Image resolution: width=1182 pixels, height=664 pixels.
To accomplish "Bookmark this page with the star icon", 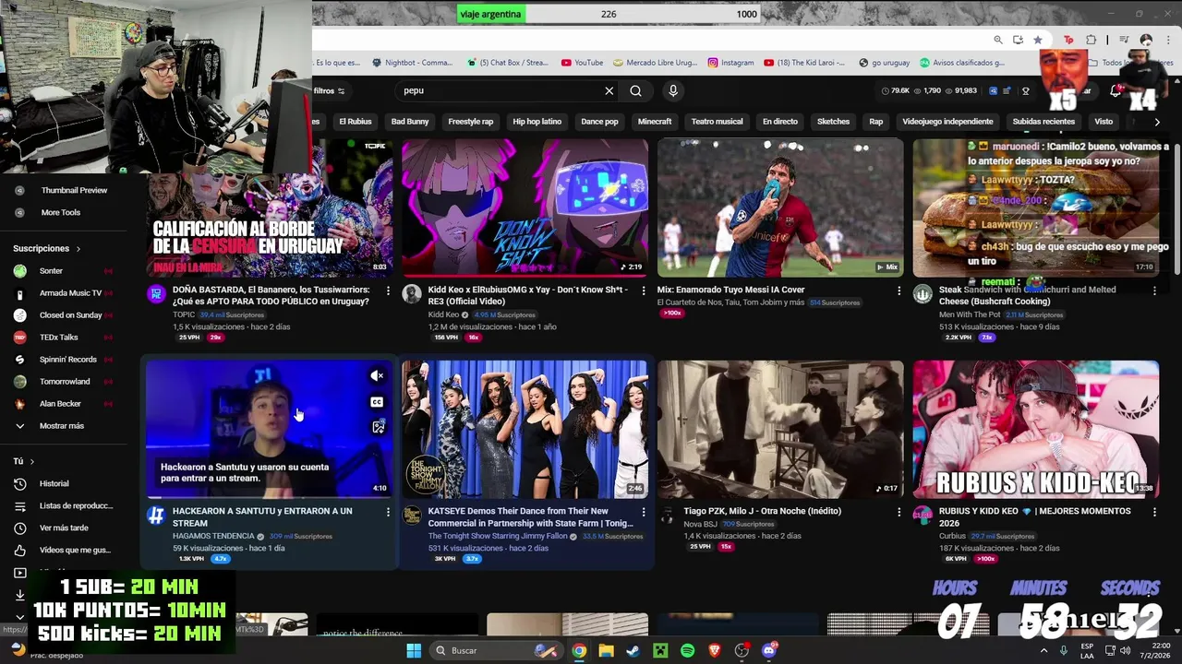I will point(1038,40).
